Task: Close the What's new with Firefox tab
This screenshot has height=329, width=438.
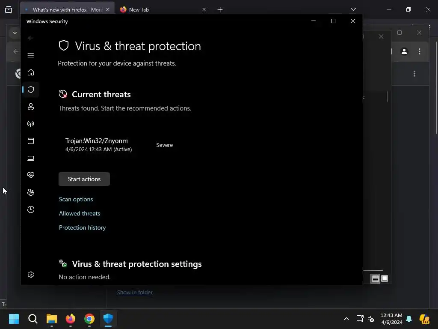Action: coord(108,9)
